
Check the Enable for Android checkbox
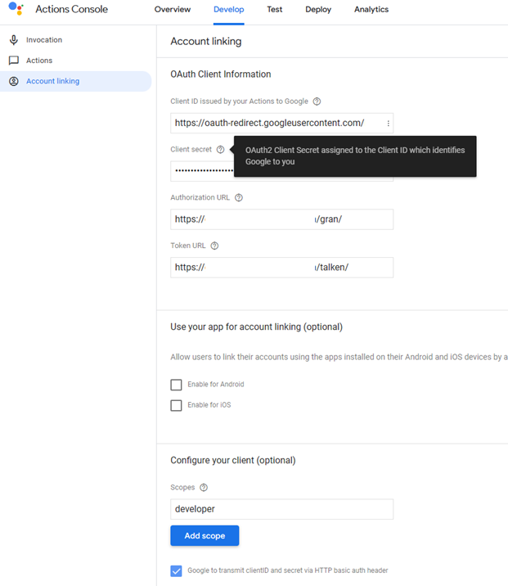(x=176, y=385)
